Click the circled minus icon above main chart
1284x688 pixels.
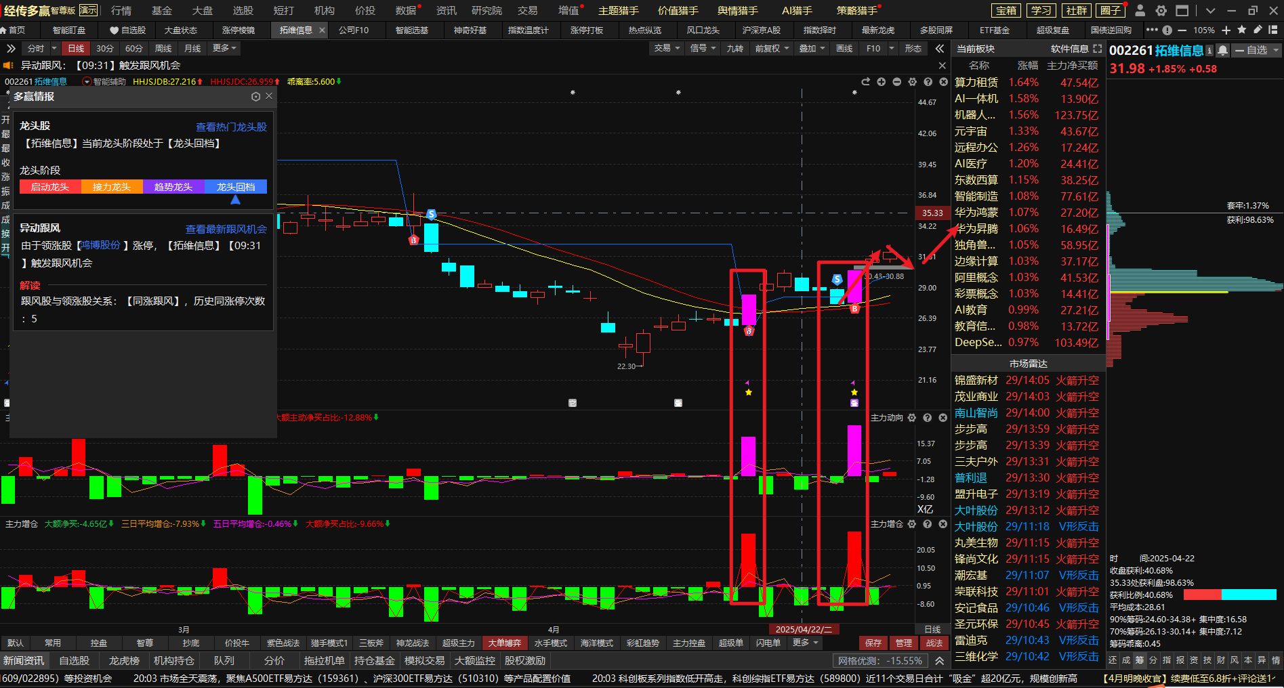click(896, 82)
